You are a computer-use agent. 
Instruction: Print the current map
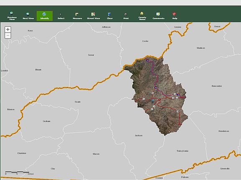point(126,16)
